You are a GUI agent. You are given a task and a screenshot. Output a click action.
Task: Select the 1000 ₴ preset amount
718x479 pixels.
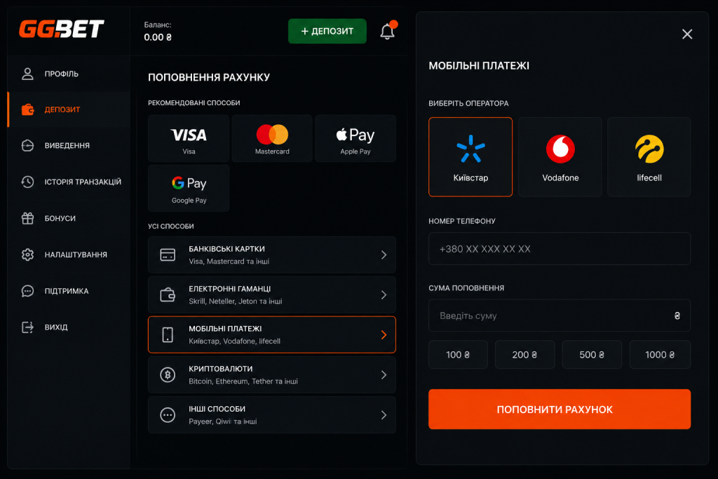660,354
